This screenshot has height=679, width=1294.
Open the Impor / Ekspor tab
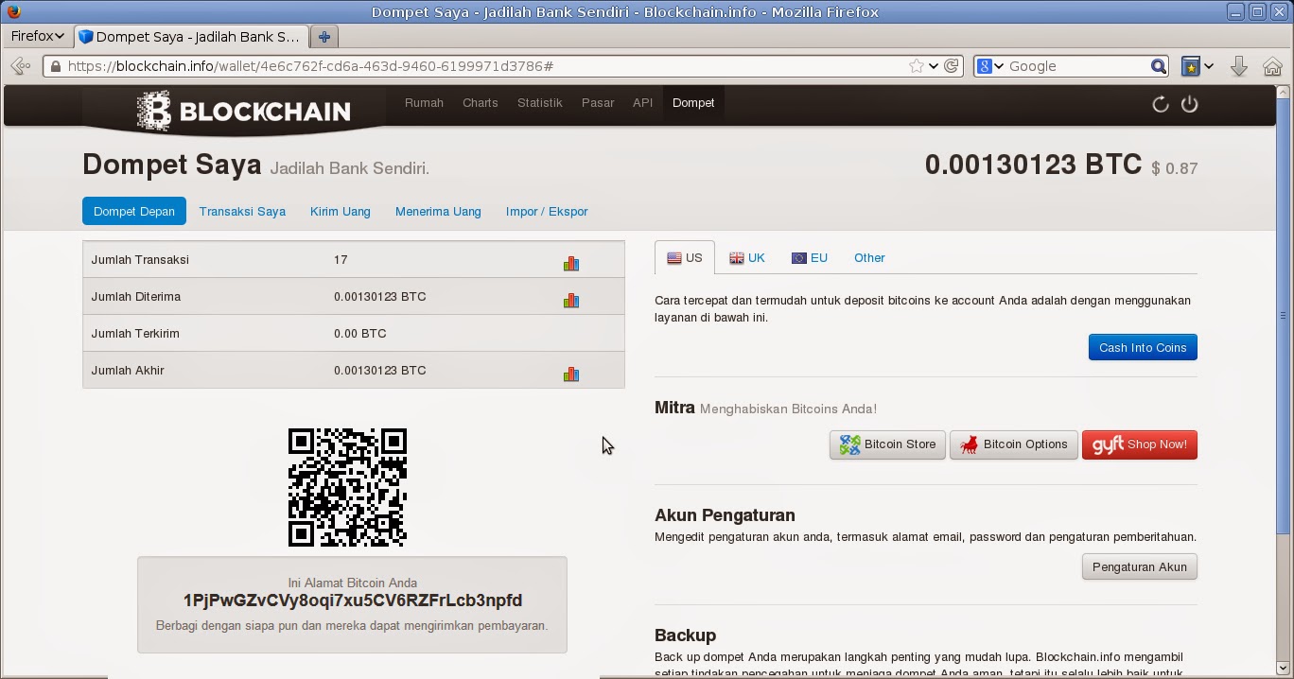(x=547, y=211)
